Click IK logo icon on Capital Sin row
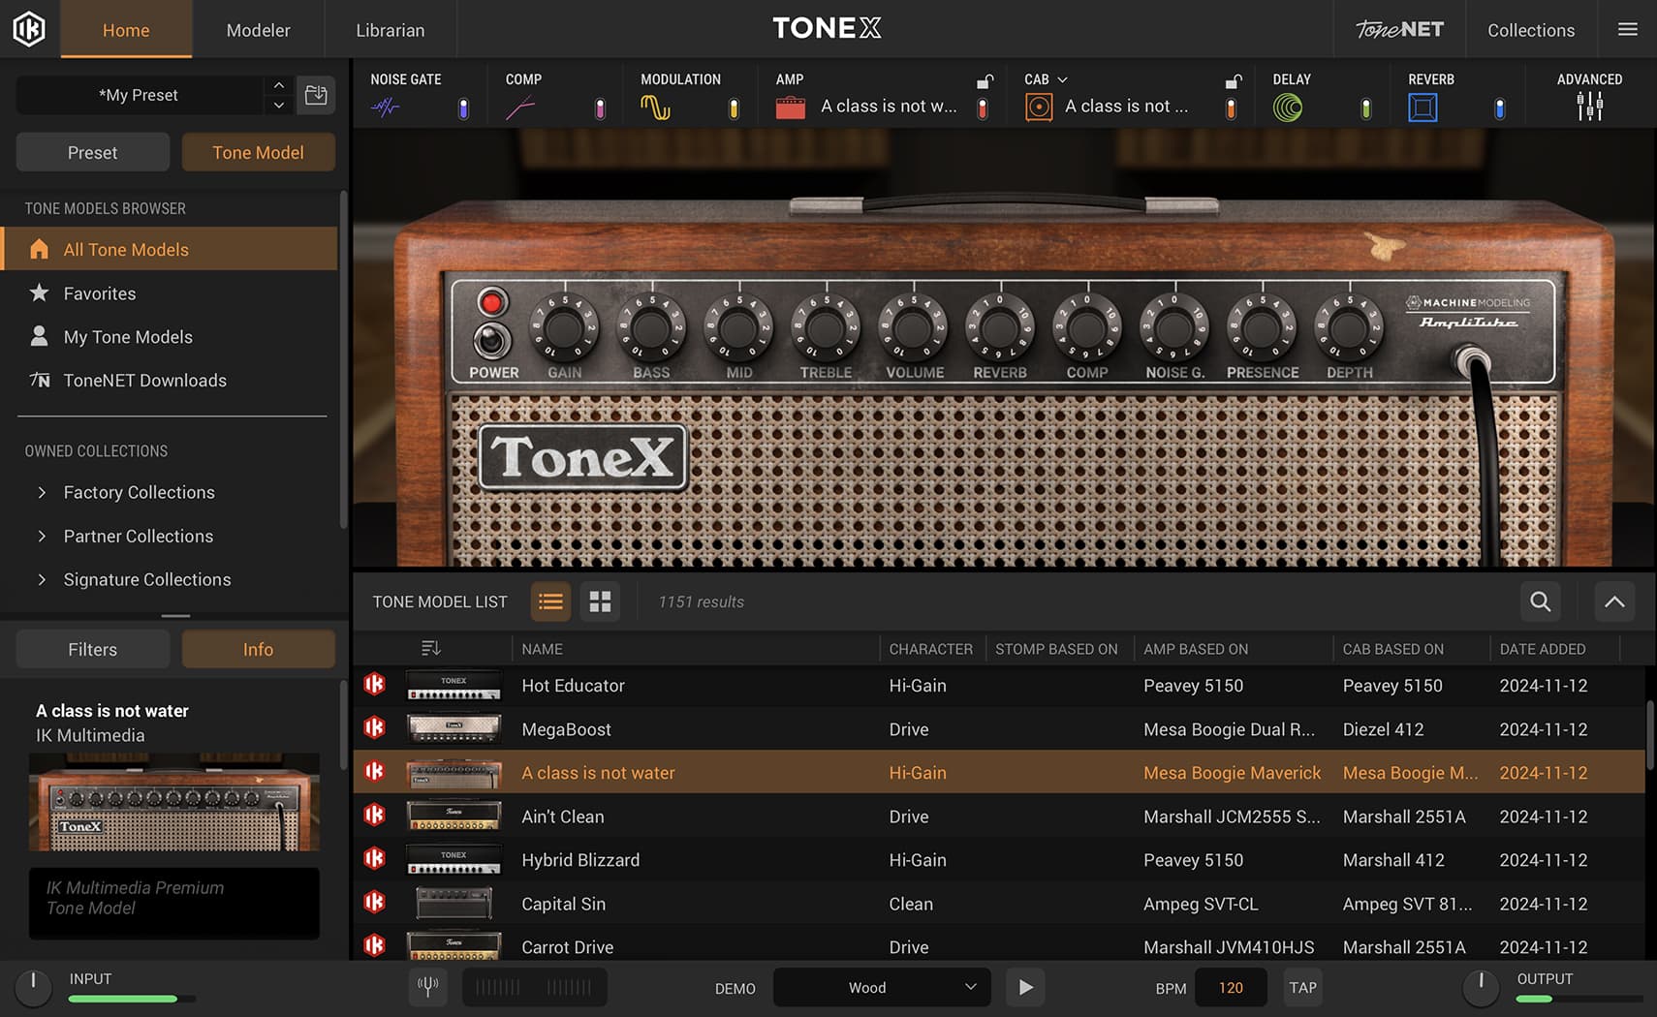The width and height of the screenshot is (1657, 1017). (374, 903)
